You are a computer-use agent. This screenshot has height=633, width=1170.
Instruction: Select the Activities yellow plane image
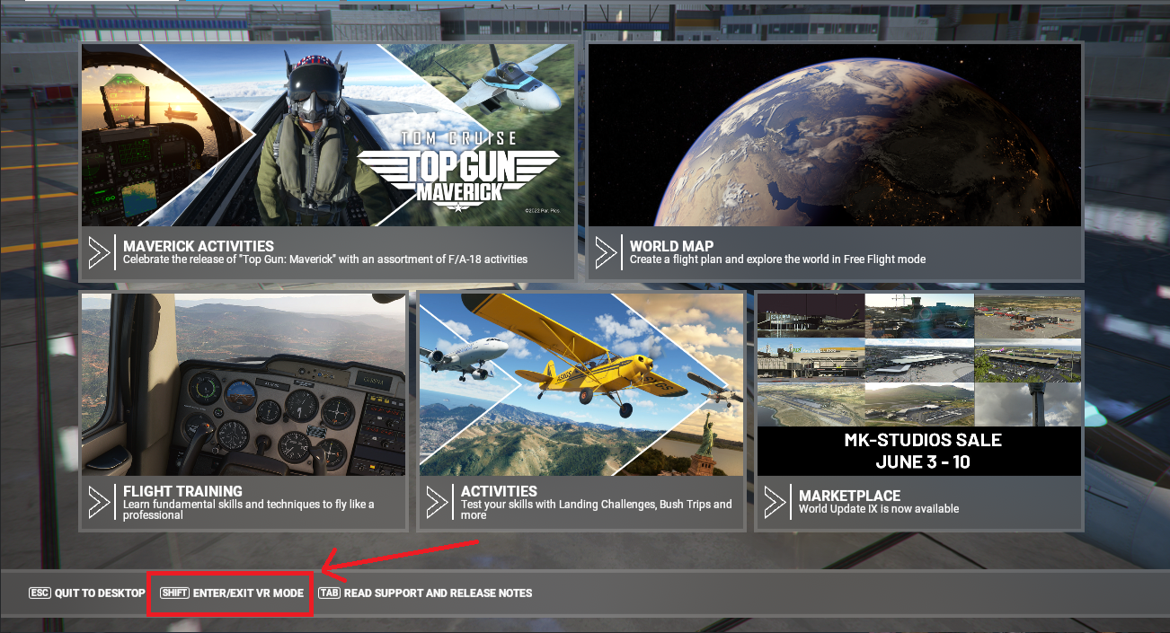click(x=581, y=384)
